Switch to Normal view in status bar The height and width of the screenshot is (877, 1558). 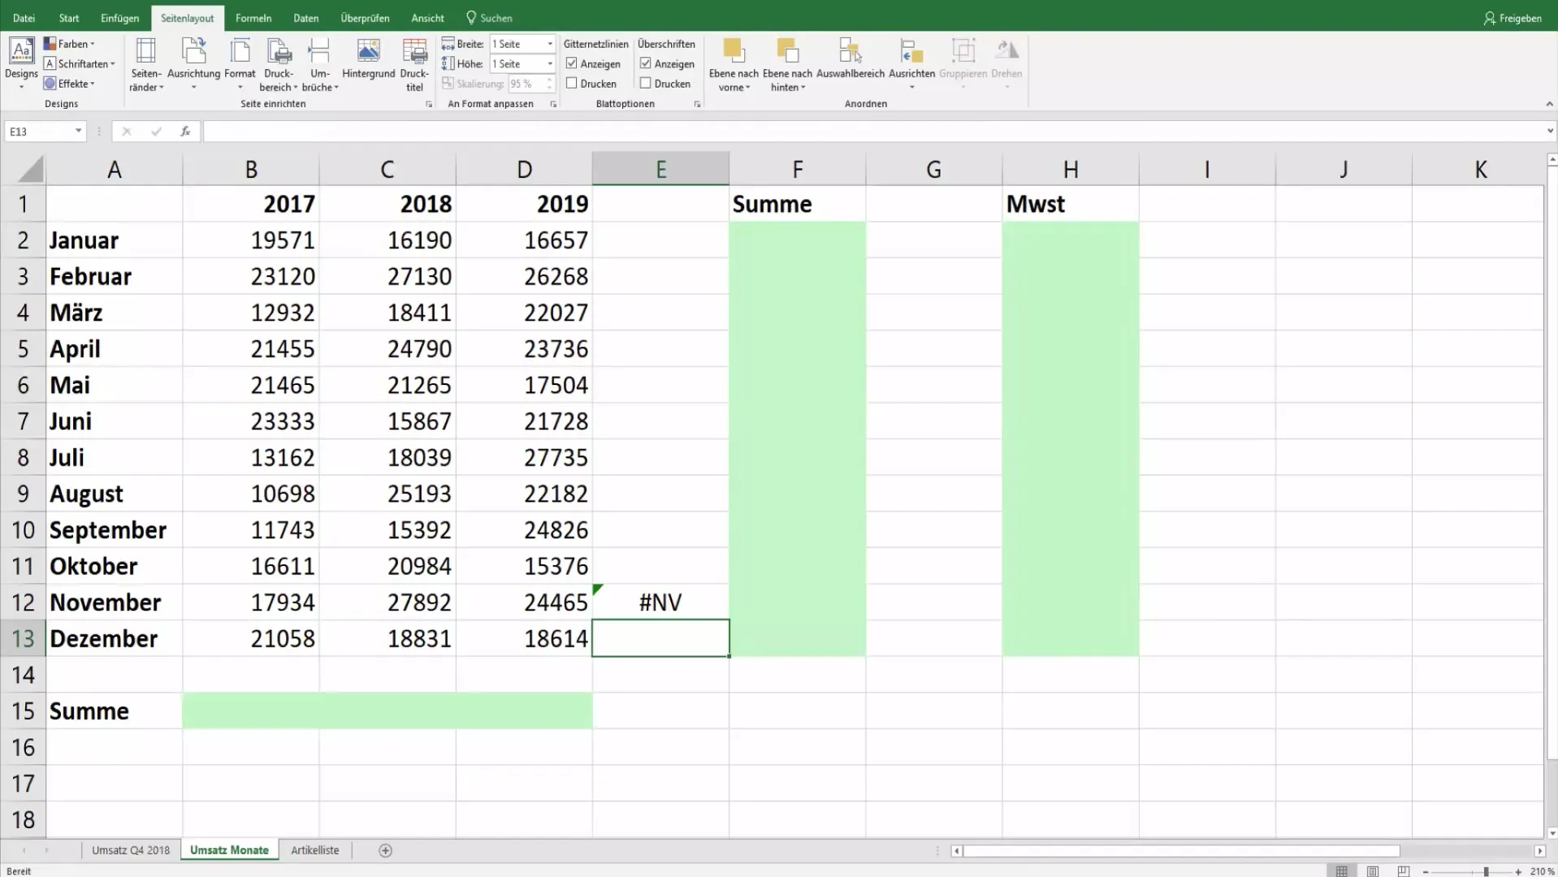[x=1342, y=871]
